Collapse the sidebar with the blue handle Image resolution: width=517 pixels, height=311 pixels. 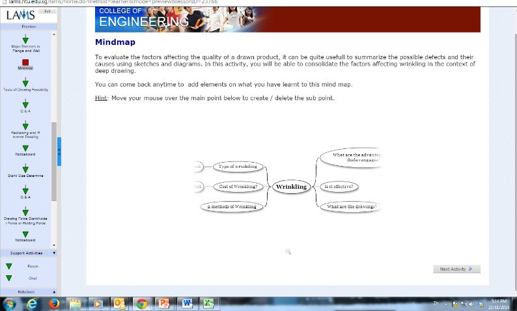tap(59, 152)
